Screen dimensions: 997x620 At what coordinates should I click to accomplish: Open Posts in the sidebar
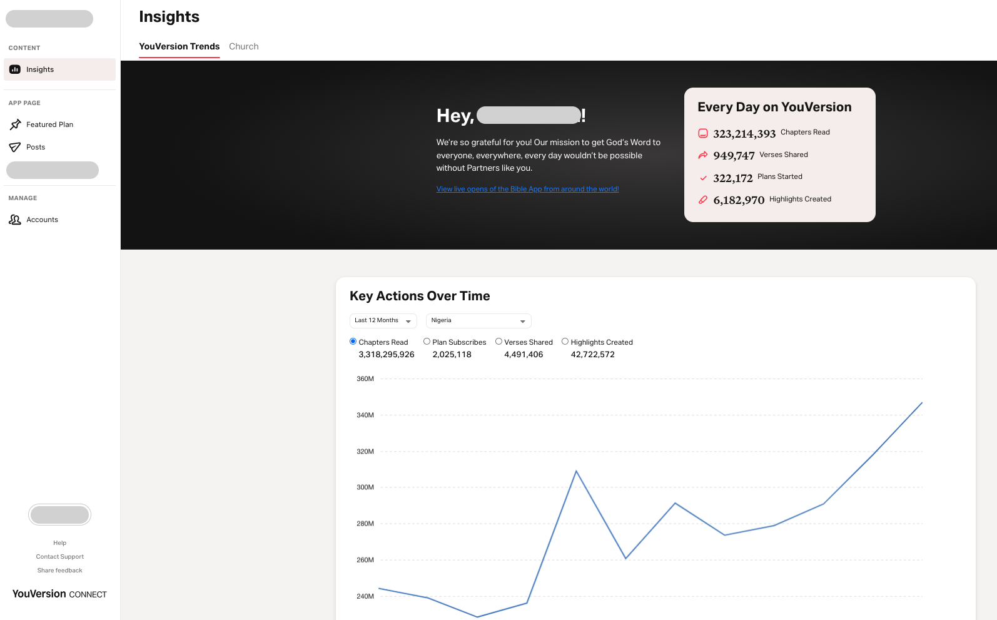(59, 147)
